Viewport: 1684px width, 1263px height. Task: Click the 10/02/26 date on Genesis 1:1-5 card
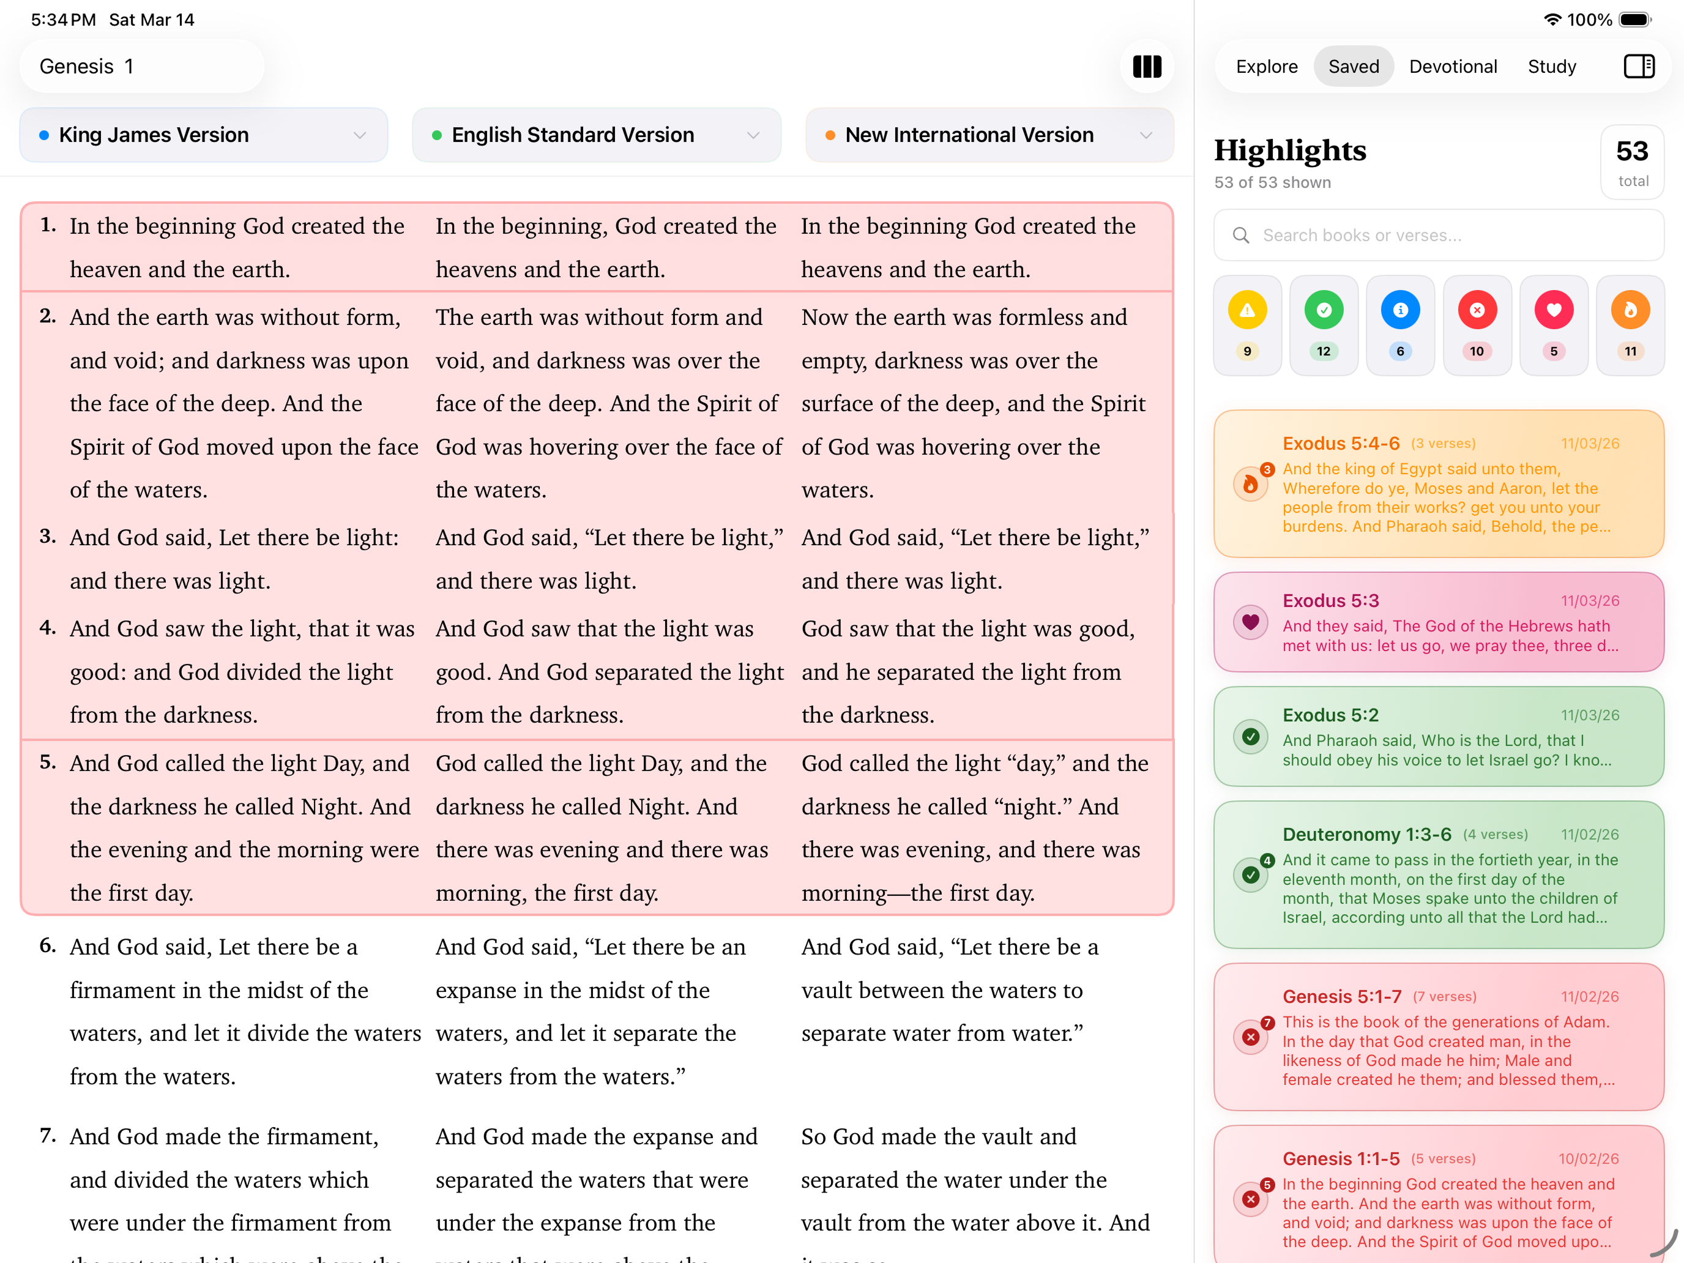(1588, 1159)
